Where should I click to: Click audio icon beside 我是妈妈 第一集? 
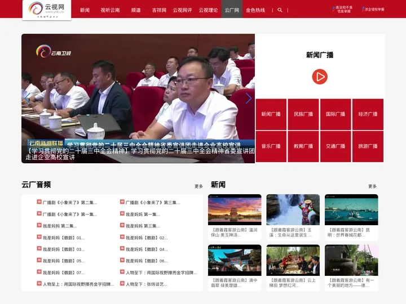(x=122, y=213)
